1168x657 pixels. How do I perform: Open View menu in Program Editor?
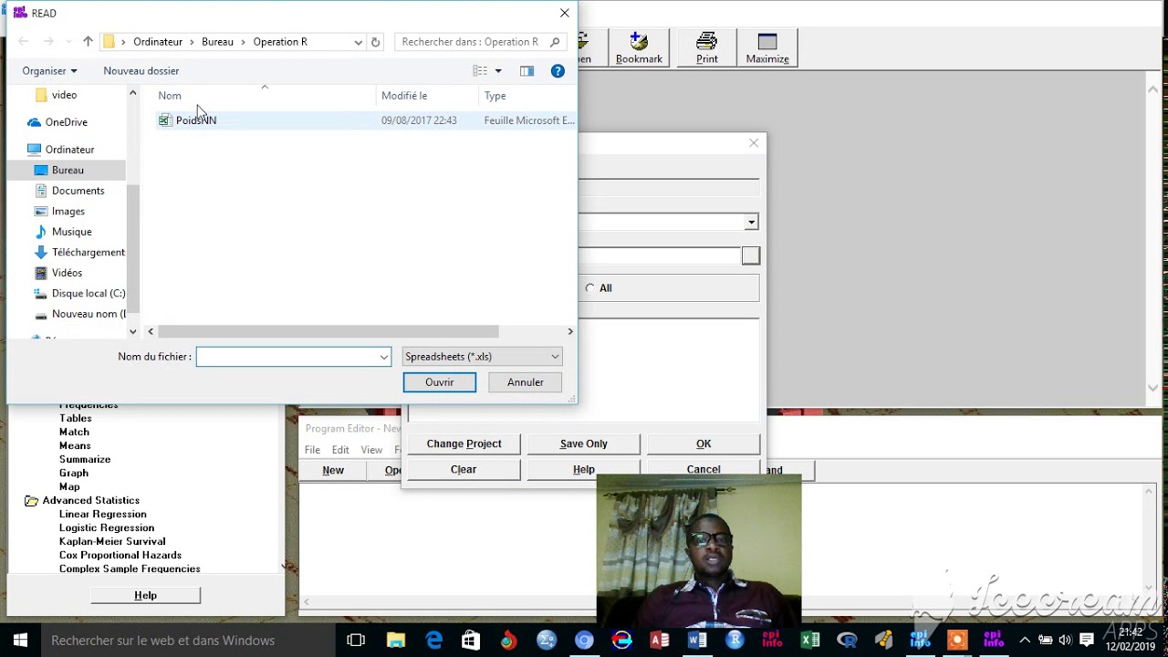point(371,450)
